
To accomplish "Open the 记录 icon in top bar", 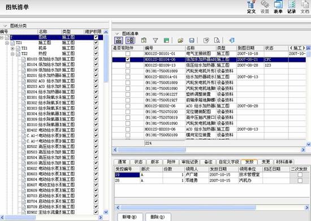I will [292, 7].
